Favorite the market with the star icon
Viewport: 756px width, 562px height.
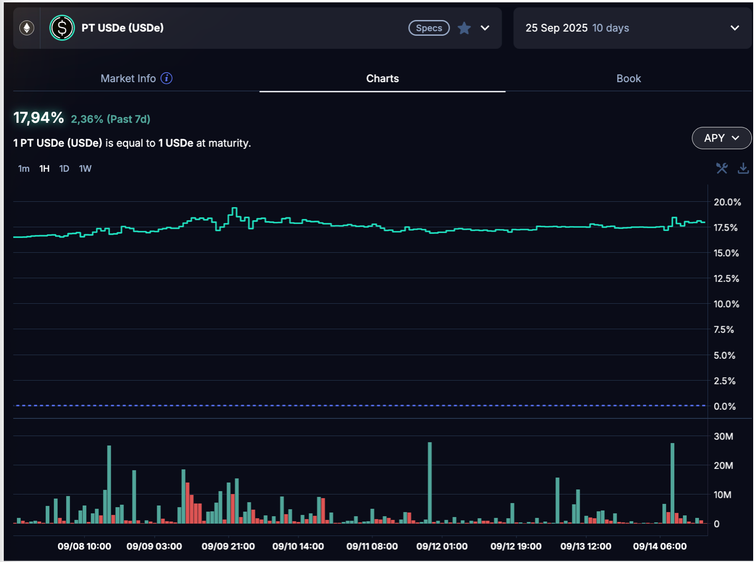464,28
